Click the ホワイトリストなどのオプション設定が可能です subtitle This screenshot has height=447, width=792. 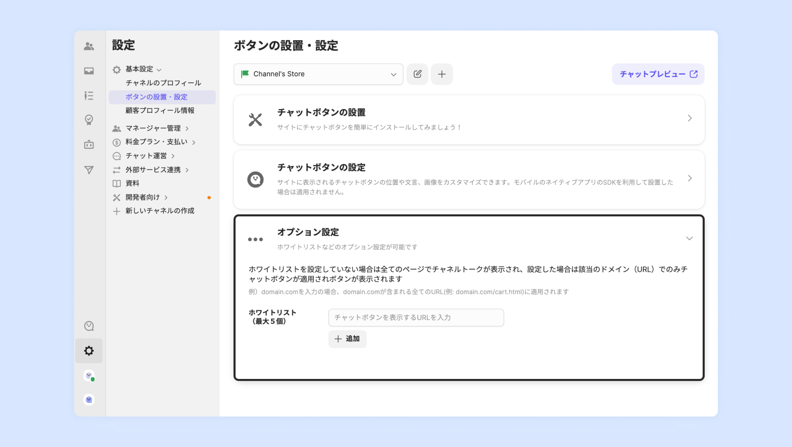point(347,247)
